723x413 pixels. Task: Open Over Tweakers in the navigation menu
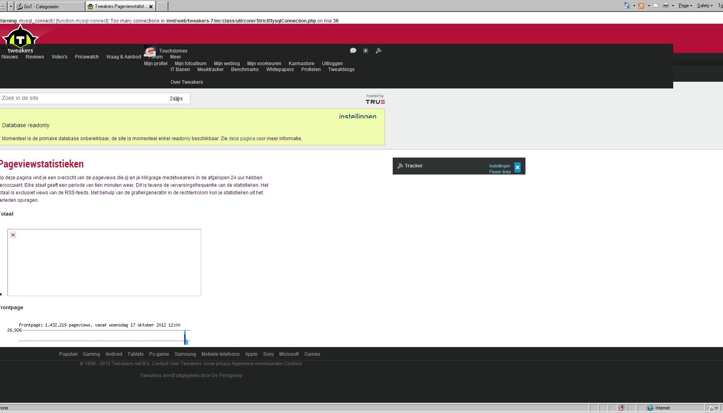187,82
